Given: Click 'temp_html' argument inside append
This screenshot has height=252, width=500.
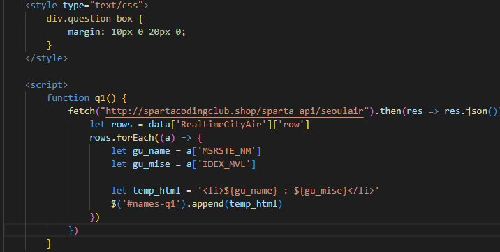Looking at the screenshot, I should click(x=253, y=204).
